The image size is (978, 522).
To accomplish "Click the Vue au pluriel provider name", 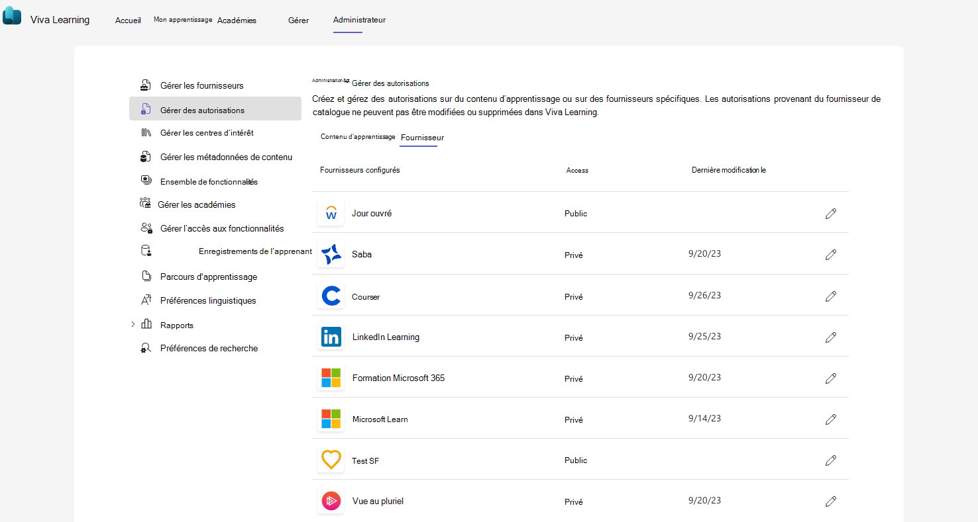I will pos(378,501).
